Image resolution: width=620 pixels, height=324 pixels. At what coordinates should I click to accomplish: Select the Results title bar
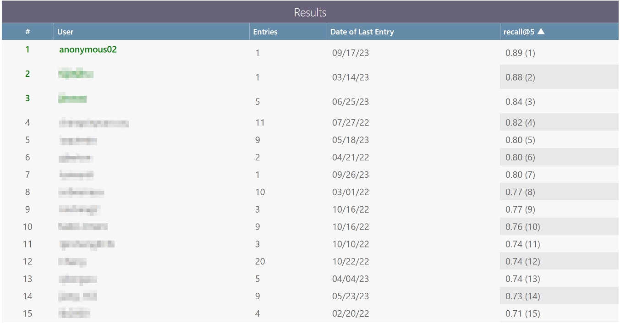(310, 12)
